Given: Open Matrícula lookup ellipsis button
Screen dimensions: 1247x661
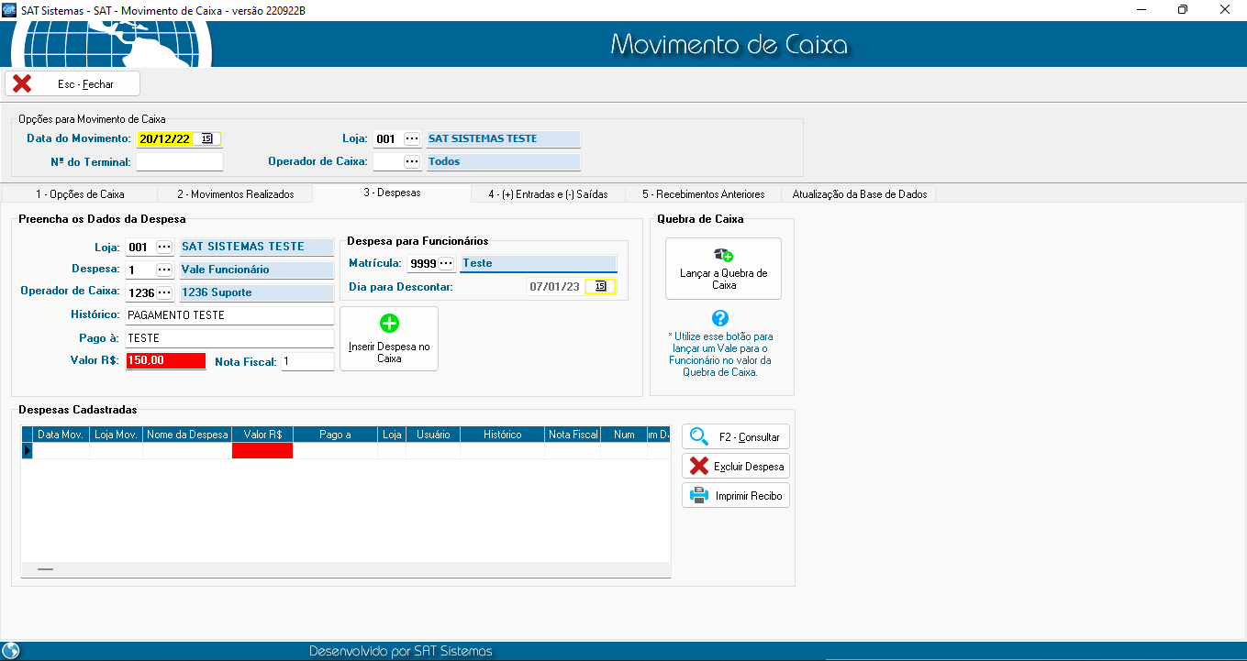Looking at the screenshot, I should coord(446,264).
